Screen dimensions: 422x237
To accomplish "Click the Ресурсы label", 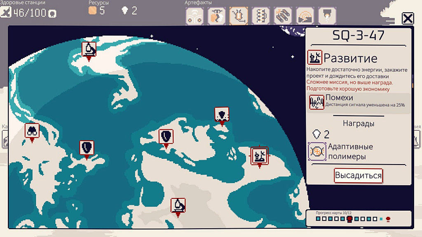I will [98, 3].
